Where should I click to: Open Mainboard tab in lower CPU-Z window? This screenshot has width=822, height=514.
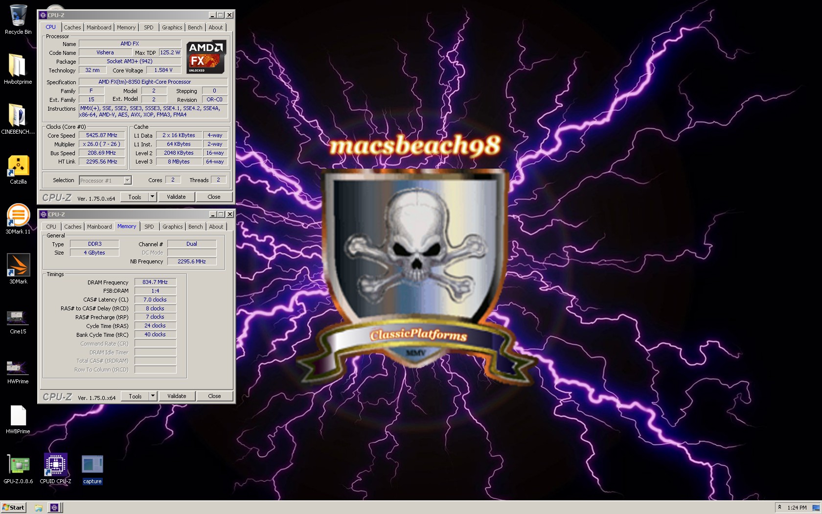(x=99, y=227)
